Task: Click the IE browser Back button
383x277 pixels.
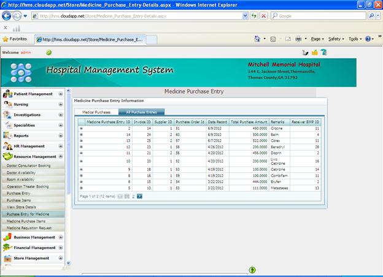Action: pyautogui.click(x=6, y=15)
